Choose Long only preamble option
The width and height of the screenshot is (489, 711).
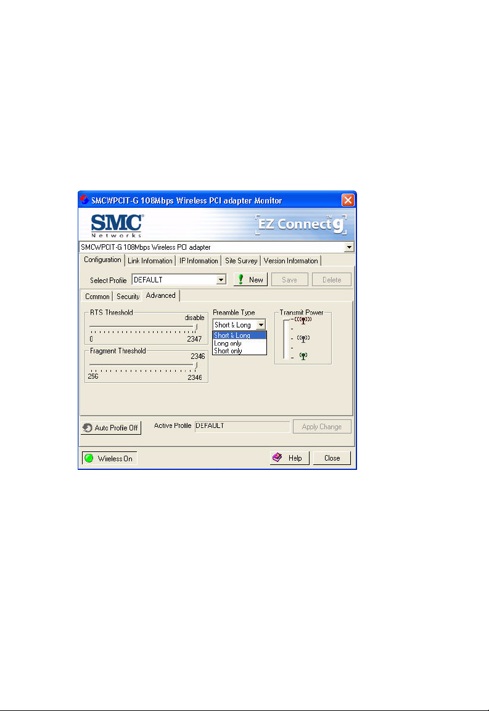point(239,343)
